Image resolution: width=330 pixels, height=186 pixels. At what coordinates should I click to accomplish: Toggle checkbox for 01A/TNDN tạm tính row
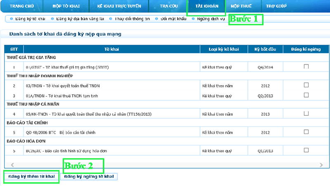(306, 95)
